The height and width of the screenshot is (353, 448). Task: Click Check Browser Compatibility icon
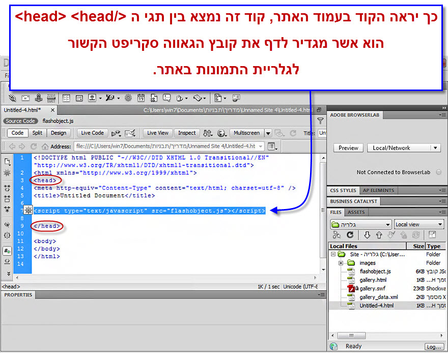tap(130, 133)
